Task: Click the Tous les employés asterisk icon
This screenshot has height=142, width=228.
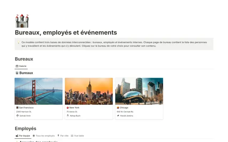Action: click(34, 136)
